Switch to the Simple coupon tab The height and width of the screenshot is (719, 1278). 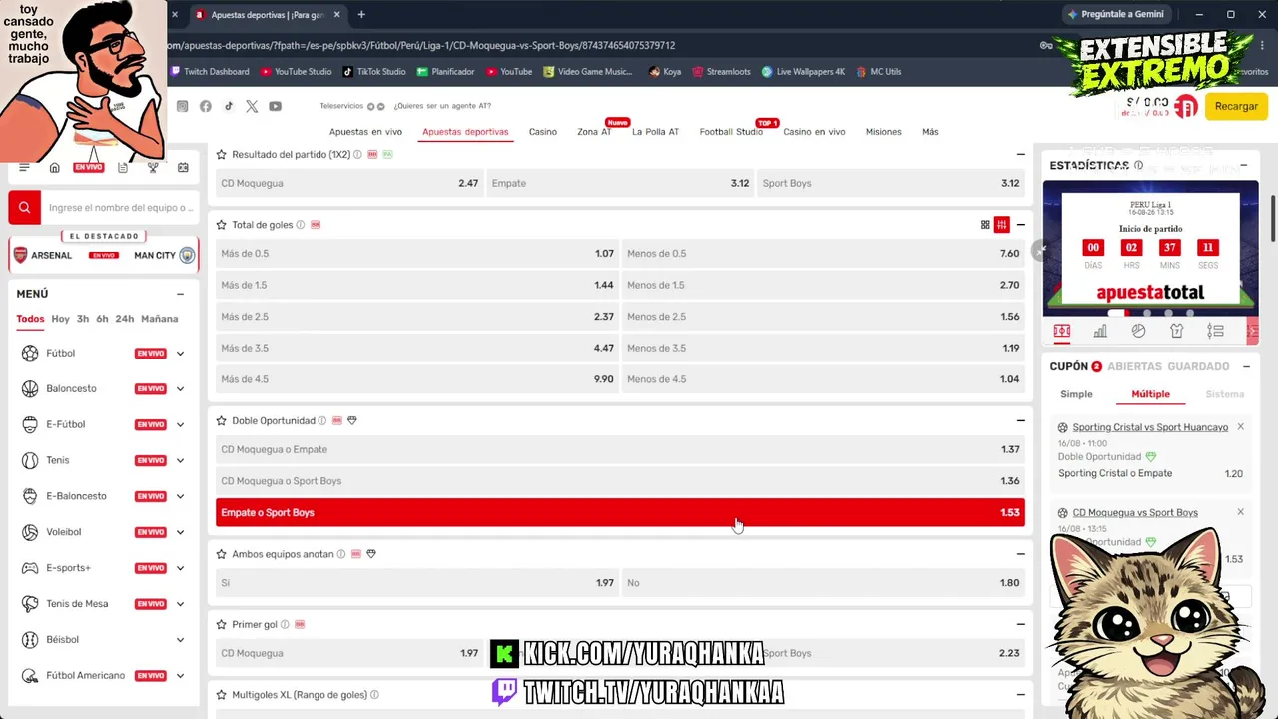[x=1076, y=394]
